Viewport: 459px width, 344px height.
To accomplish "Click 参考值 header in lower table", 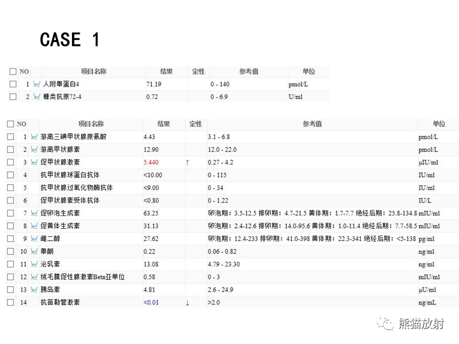I will [312, 124].
